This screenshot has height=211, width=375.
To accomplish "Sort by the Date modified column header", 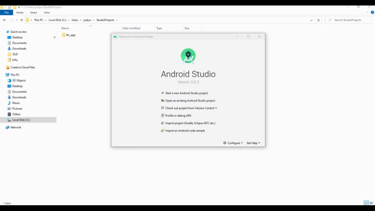I will click(131, 28).
